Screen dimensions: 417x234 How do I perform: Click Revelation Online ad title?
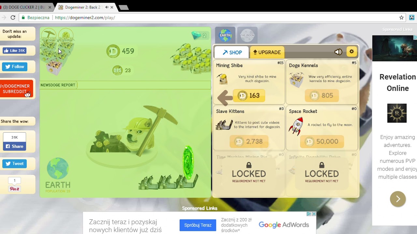click(x=397, y=83)
